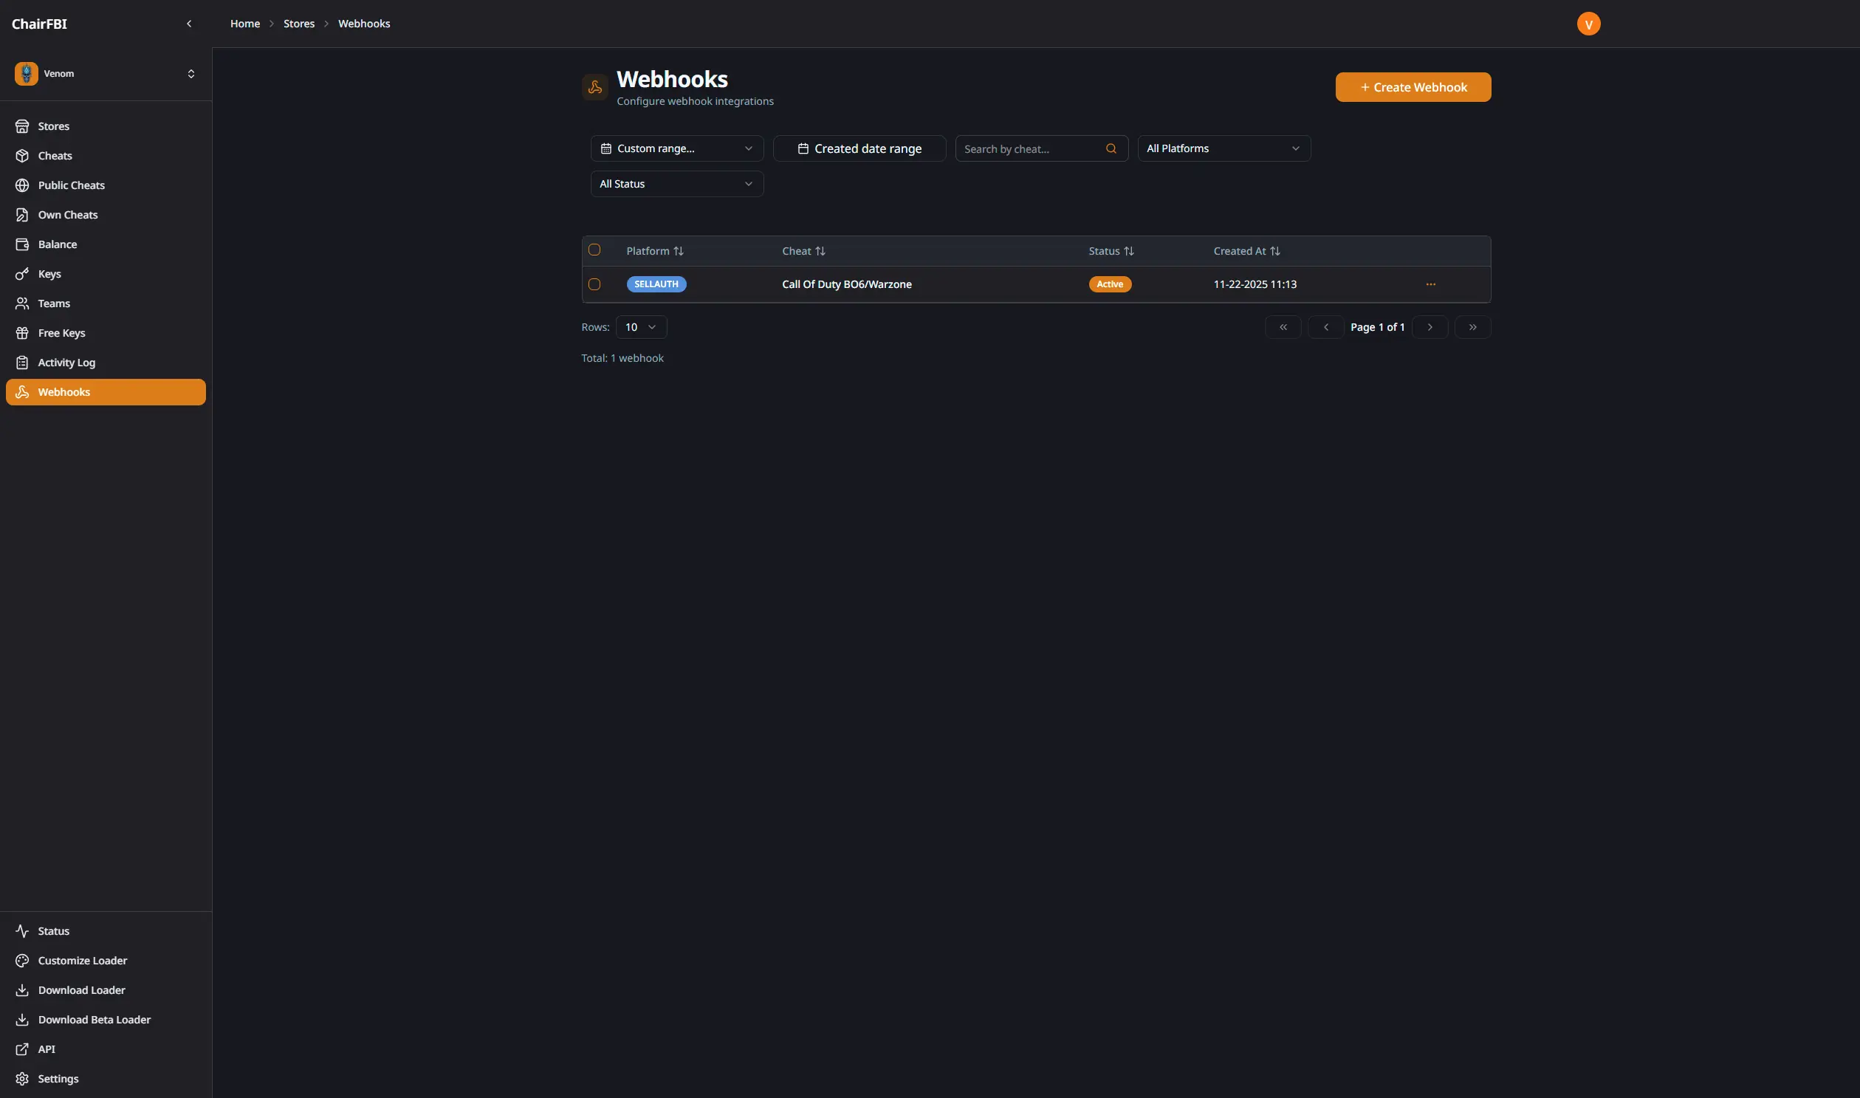Collapse the left sidebar
Viewport: 1860px width, 1098px height.
click(x=189, y=23)
